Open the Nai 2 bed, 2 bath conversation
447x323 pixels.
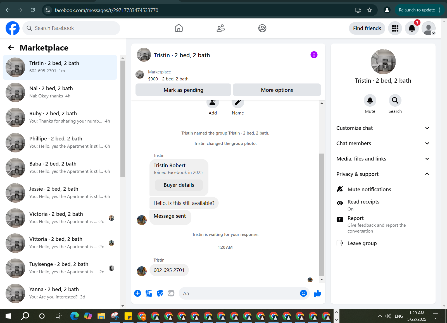[60, 92]
